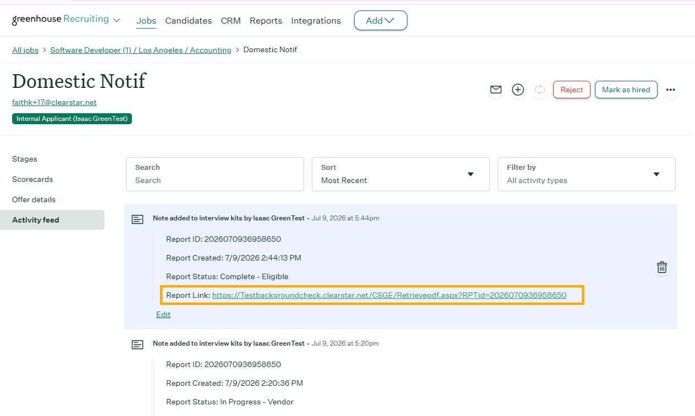Image resolution: width=695 pixels, height=416 pixels.
Task: Click the Domestic Notif breadcrumb text
Action: [x=270, y=50]
